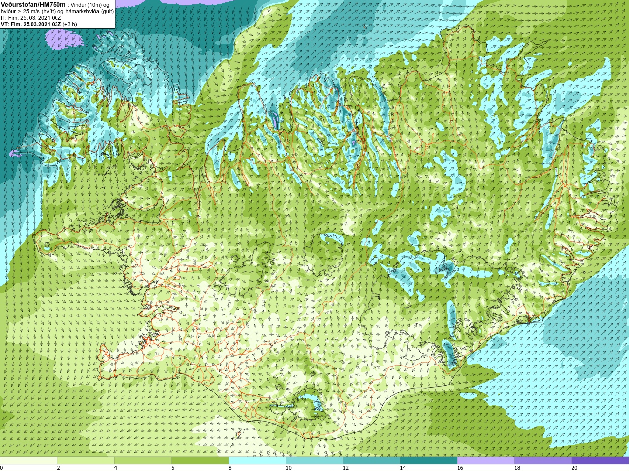The image size is (629, 471).
Task: Choose the darker green 6–8 m/s legend swatch
Action: tap(200, 461)
